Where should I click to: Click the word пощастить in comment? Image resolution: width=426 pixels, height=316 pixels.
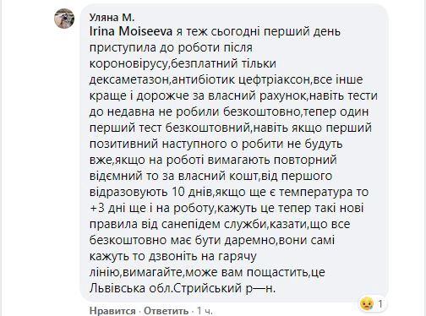tap(278, 273)
